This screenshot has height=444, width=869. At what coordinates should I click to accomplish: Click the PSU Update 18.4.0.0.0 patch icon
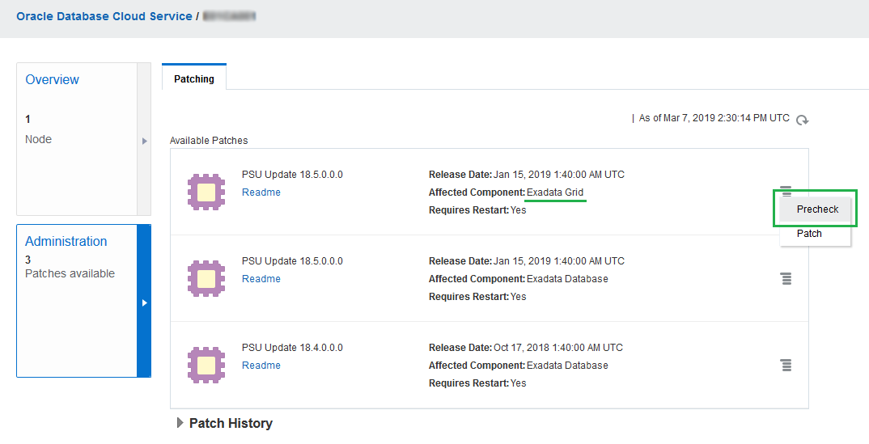click(206, 365)
